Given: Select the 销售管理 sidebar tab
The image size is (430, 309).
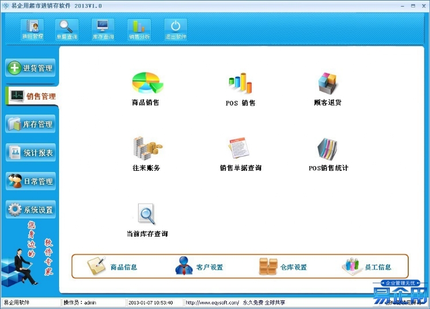Looking at the screenshot, I should coord(31,96).
